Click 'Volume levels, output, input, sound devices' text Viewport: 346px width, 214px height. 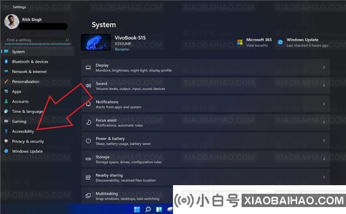point(130,89)
